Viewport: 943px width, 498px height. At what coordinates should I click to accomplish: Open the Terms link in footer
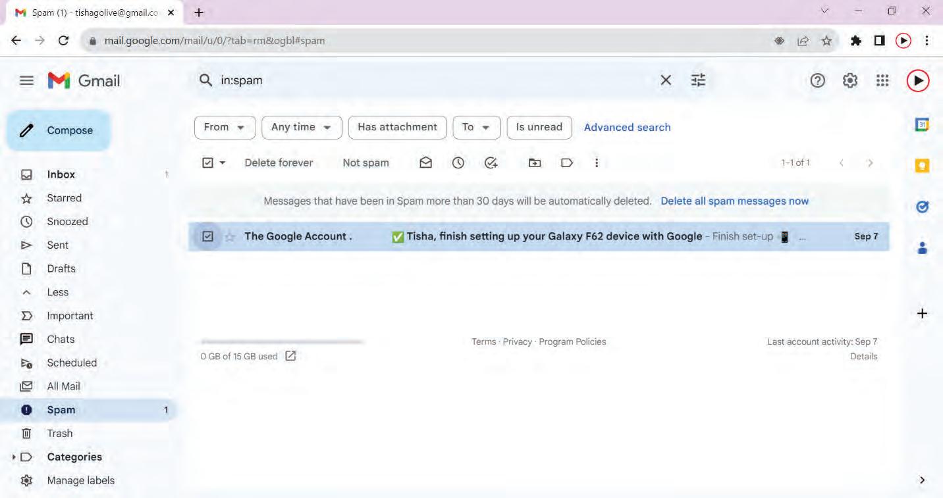point(484,342)
